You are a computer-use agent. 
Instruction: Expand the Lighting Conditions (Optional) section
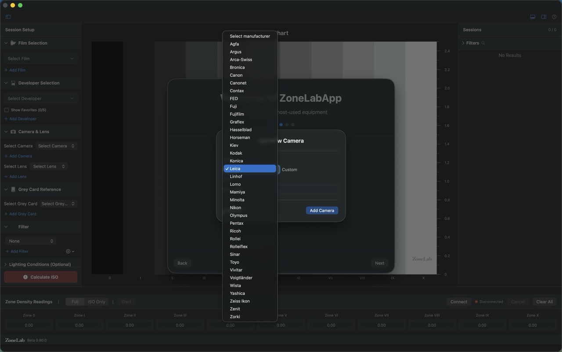pyautogui.click(x=5, y=264)
